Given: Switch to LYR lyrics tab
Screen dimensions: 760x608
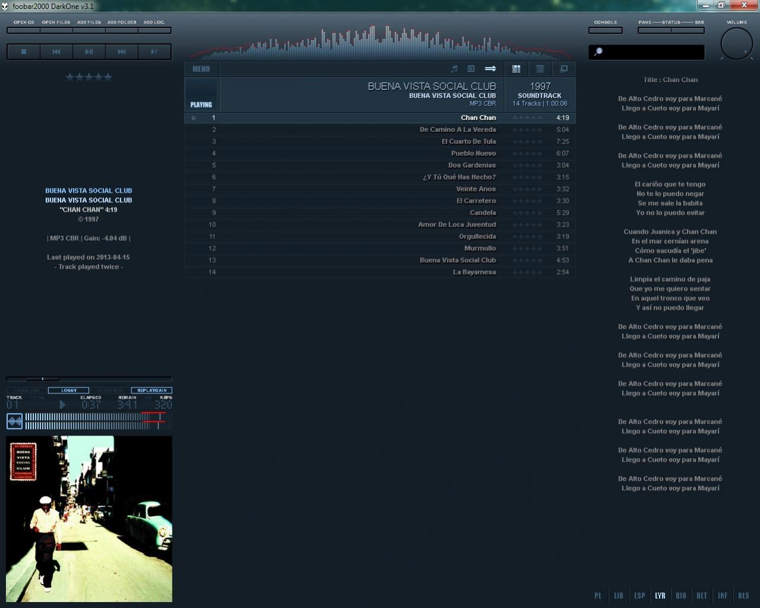Looking at the screenshot, I should pyautogui.click(x=660, y=596).
